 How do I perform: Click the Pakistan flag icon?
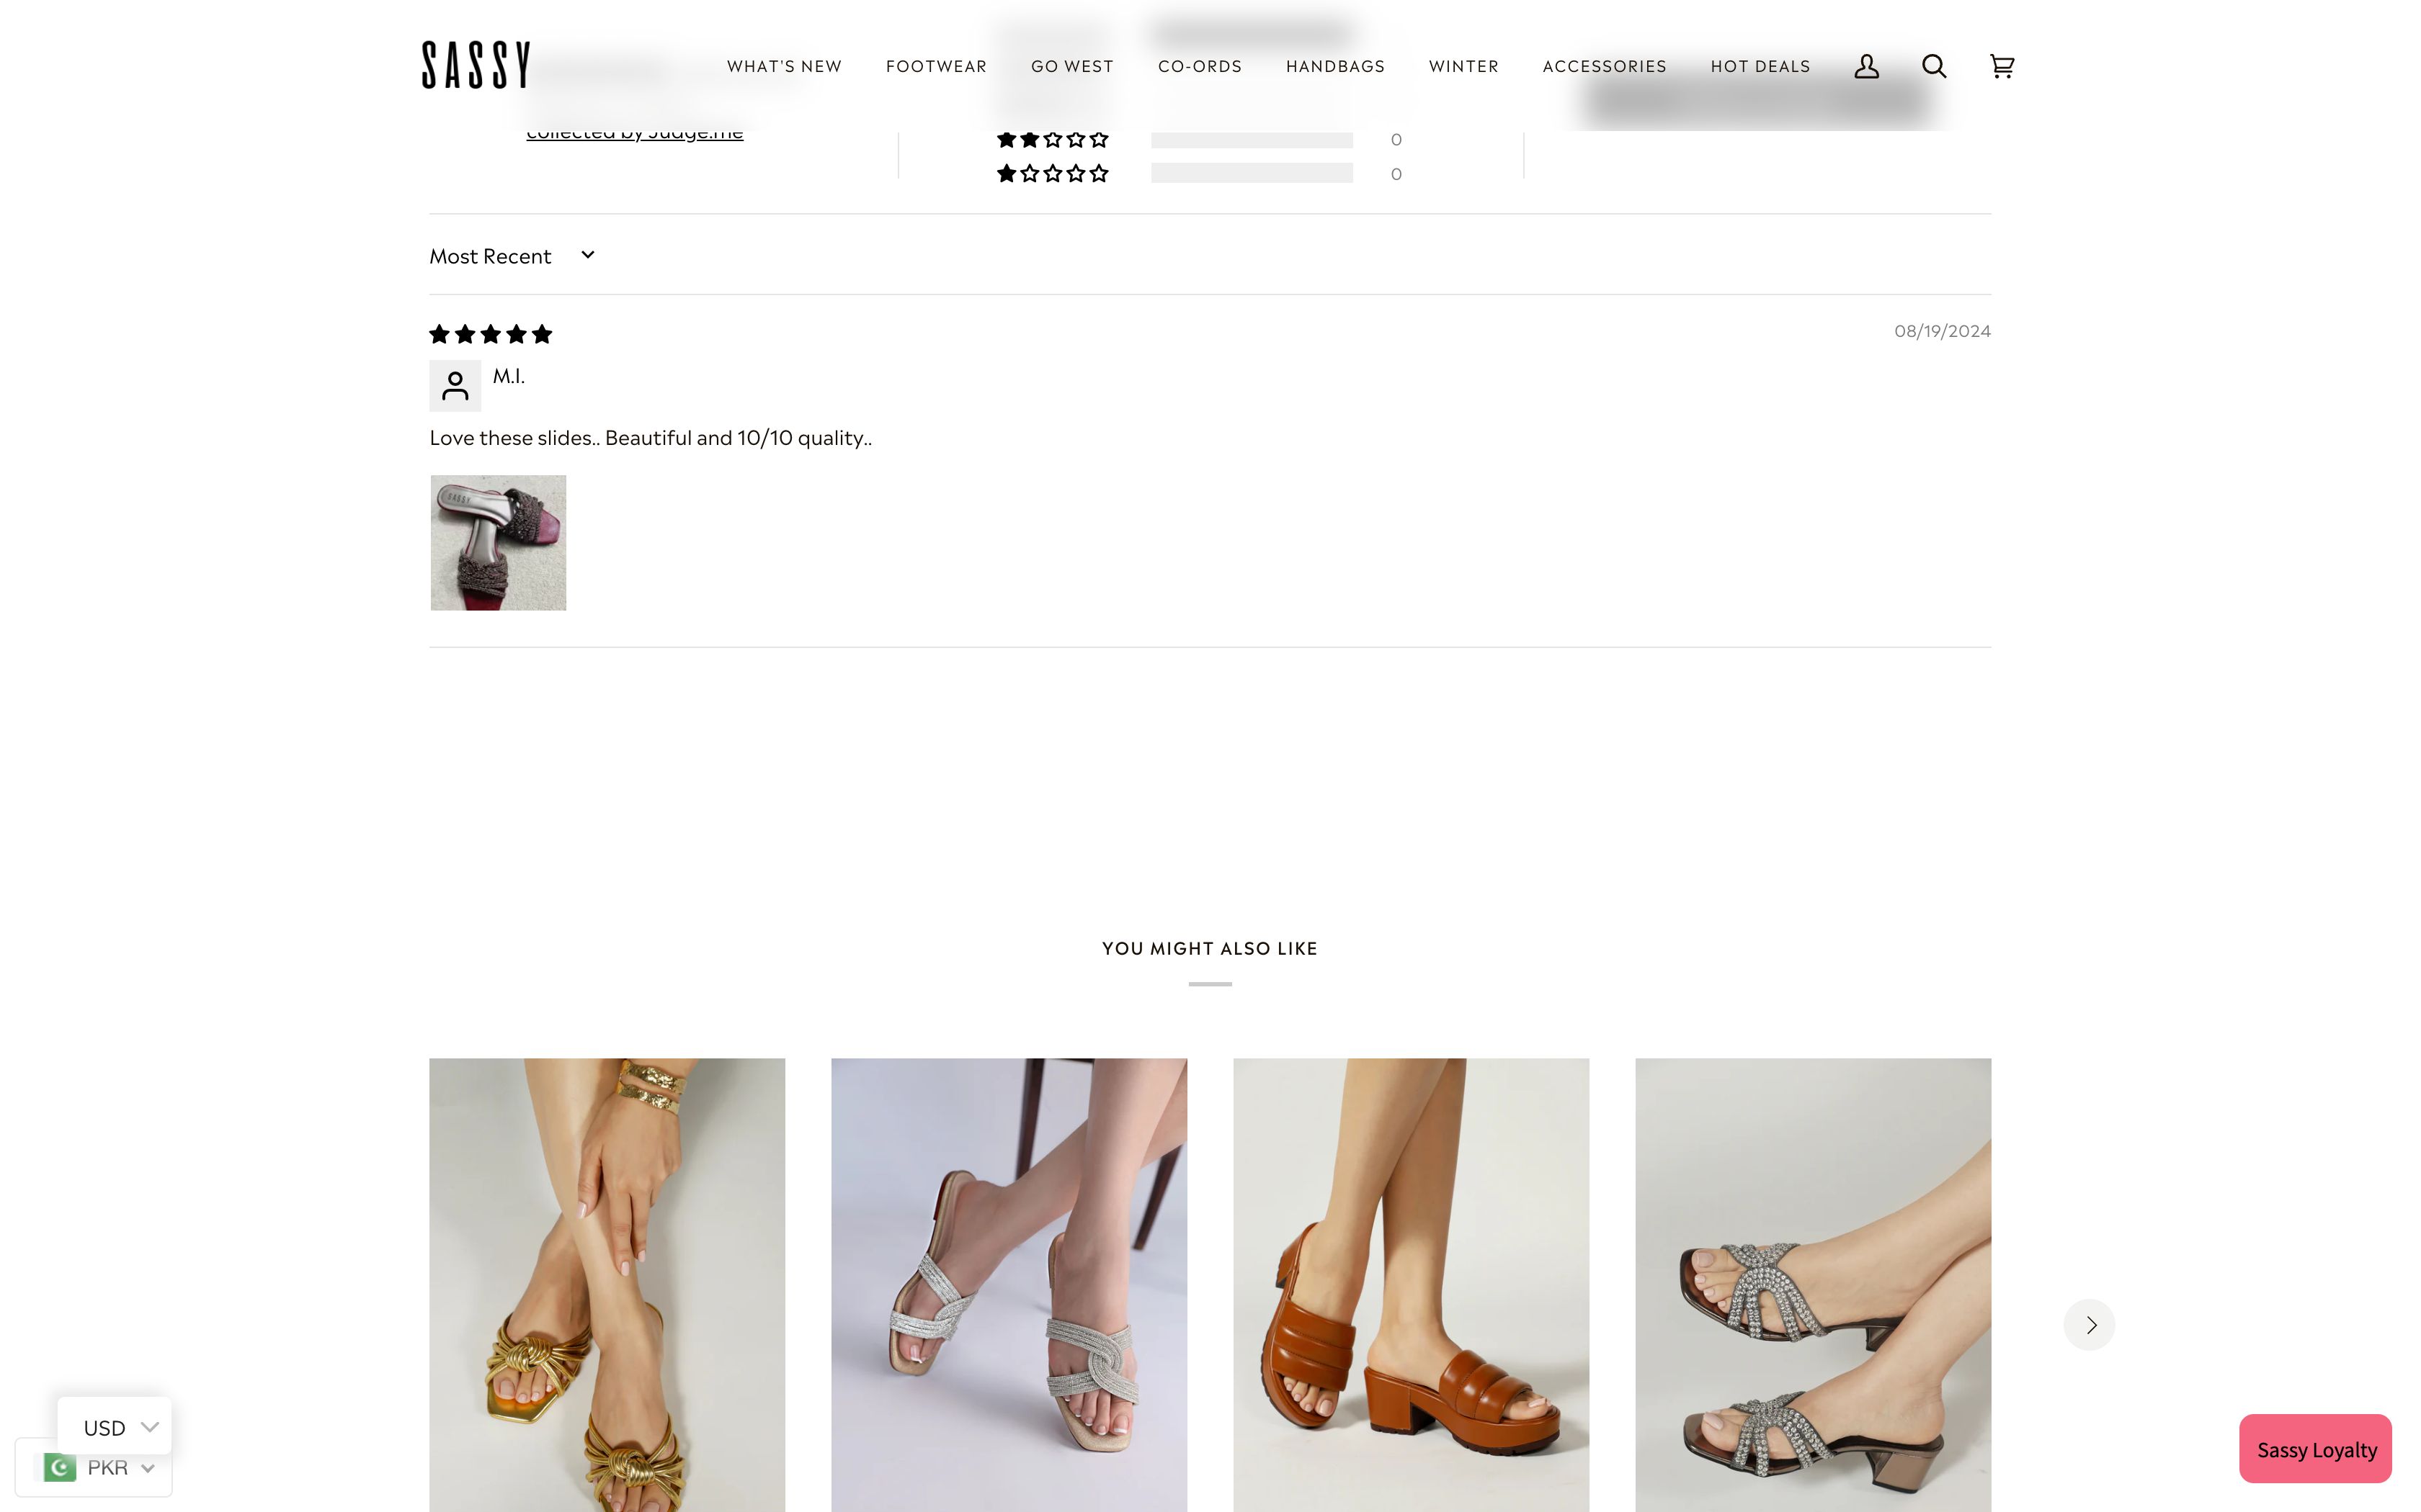pos(60,1467)
